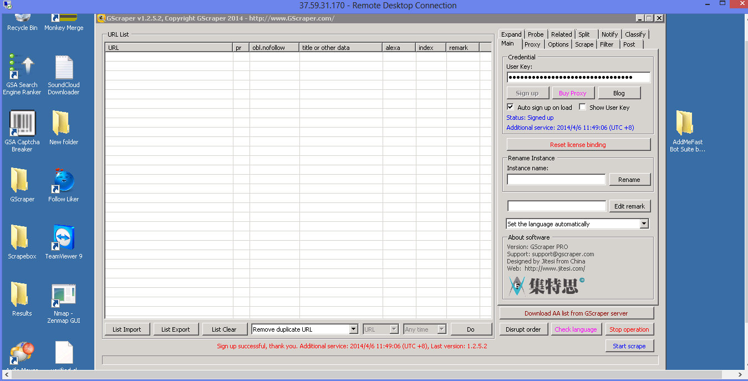Screen dimensions: 748x381
Task: Click the progress bar under the URL list
Action: (x=380, y=360)
